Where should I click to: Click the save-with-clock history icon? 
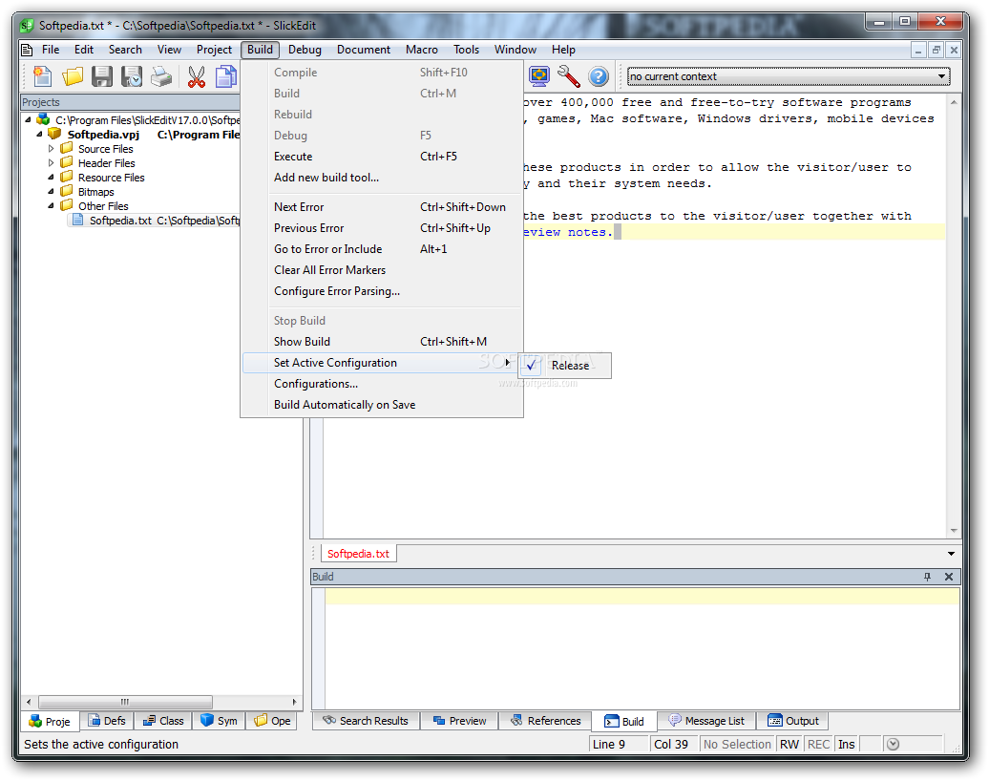click(132, 76)
